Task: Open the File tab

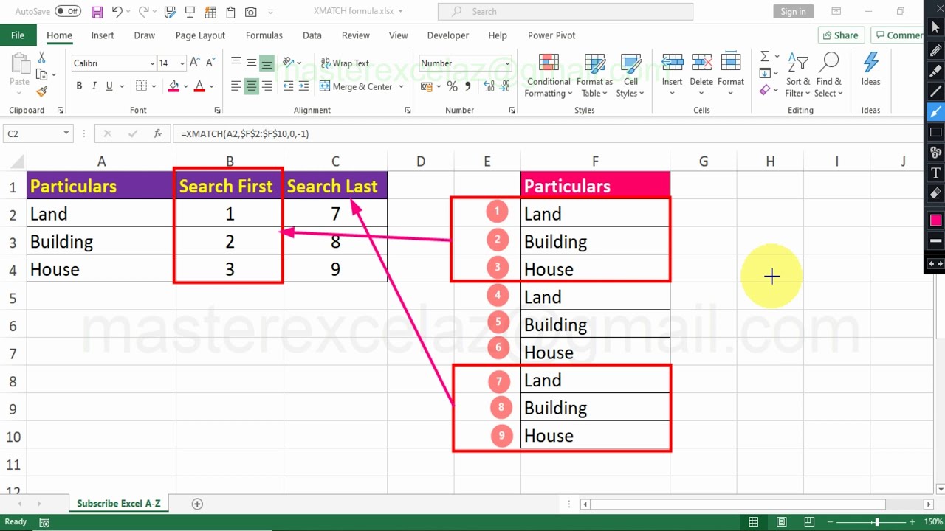Action: [x=18, y=35]
